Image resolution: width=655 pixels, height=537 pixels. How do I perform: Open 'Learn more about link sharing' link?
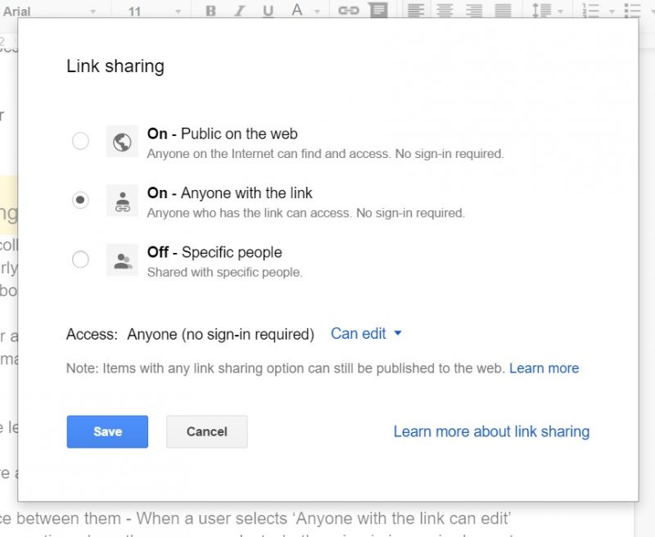[491, 431]
